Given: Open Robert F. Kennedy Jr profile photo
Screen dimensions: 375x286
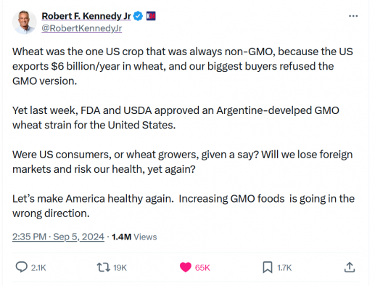Looking at the screenshot, I should (x=24, y=23).
